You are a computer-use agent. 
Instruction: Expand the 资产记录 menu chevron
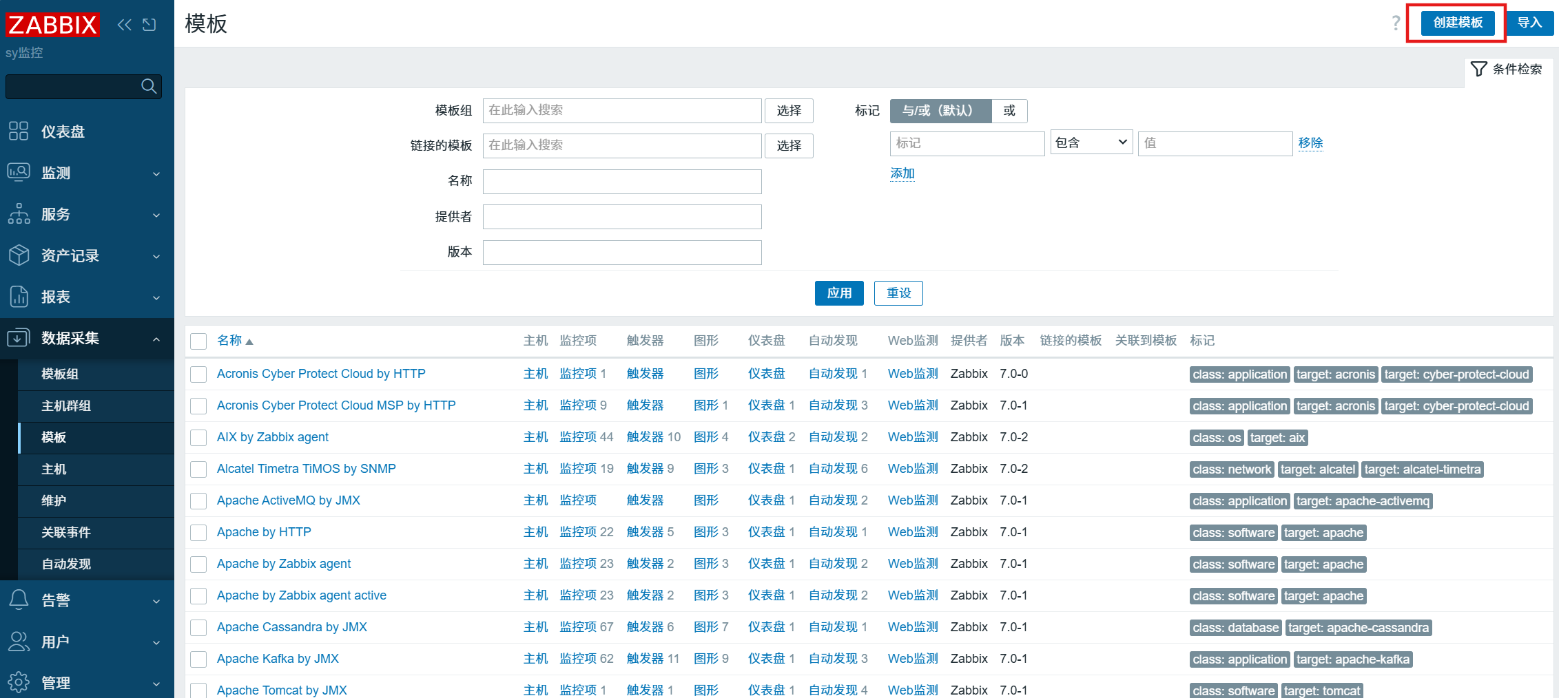point(156,256)
